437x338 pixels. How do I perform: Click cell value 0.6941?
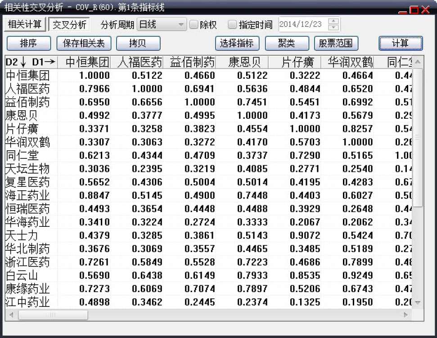pyautogui.click(x=199, y=89)
